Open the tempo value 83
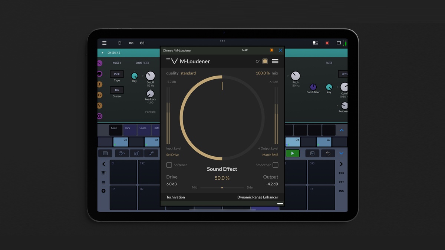The width and height of the screenshot is (445, 250). [143, 43]
